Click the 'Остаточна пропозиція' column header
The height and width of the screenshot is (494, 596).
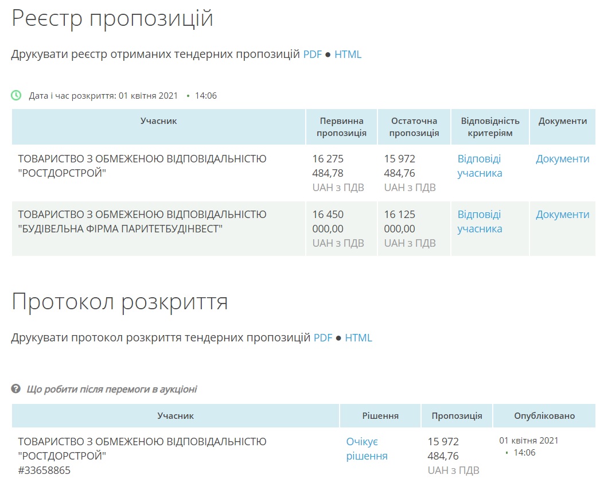pyautogui.click(x=414, y=127)
